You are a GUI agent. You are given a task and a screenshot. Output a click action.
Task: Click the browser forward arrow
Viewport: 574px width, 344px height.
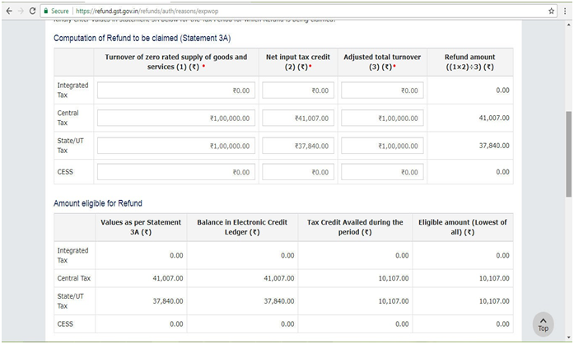point(21,12)
